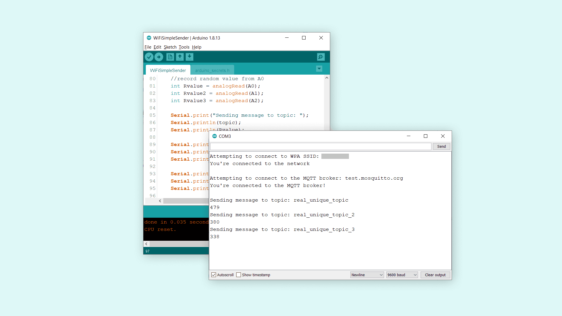
Task: Open the Sketch menu
Action: click(x=170, y=47)
